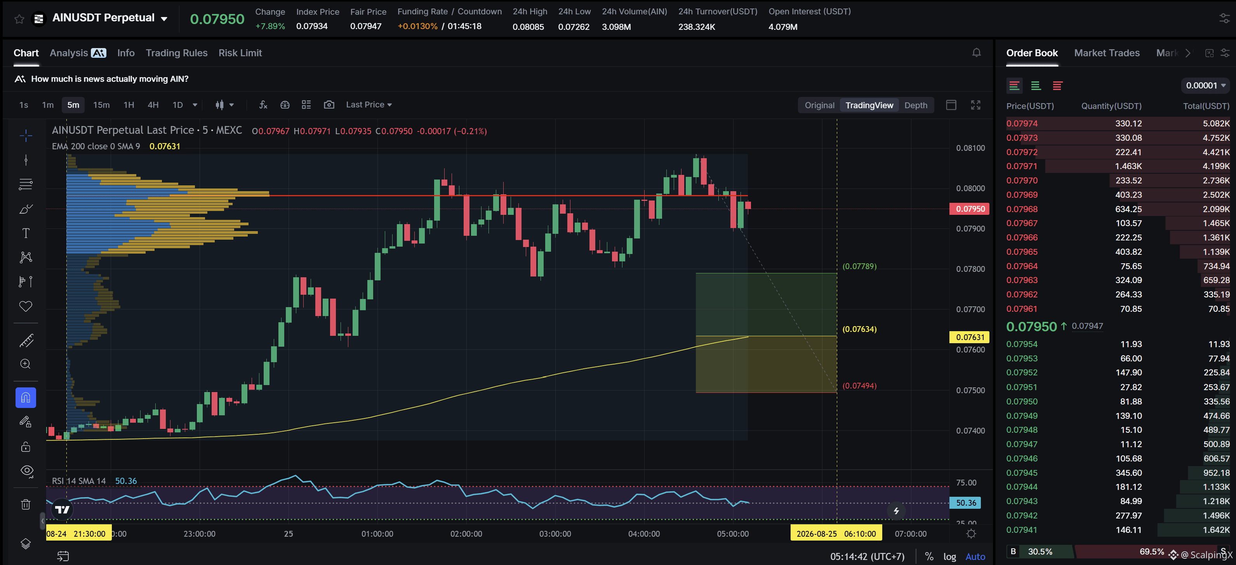Select the ruler measure tool
Screen dimensions: 1236x565
point(26,340)
